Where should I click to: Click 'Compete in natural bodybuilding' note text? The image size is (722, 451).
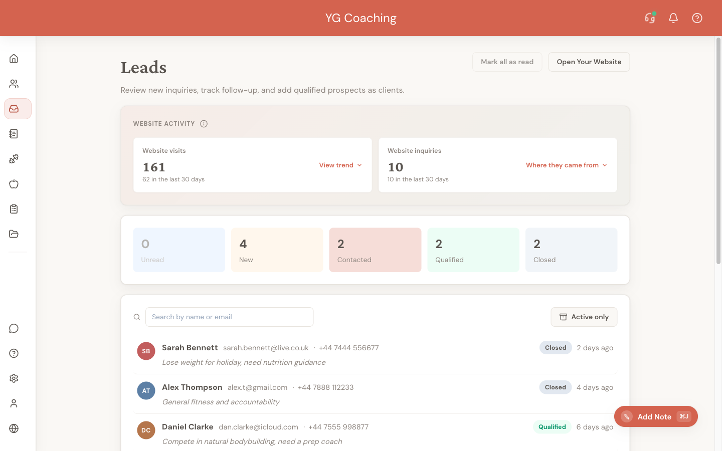[x=252, y=441]
